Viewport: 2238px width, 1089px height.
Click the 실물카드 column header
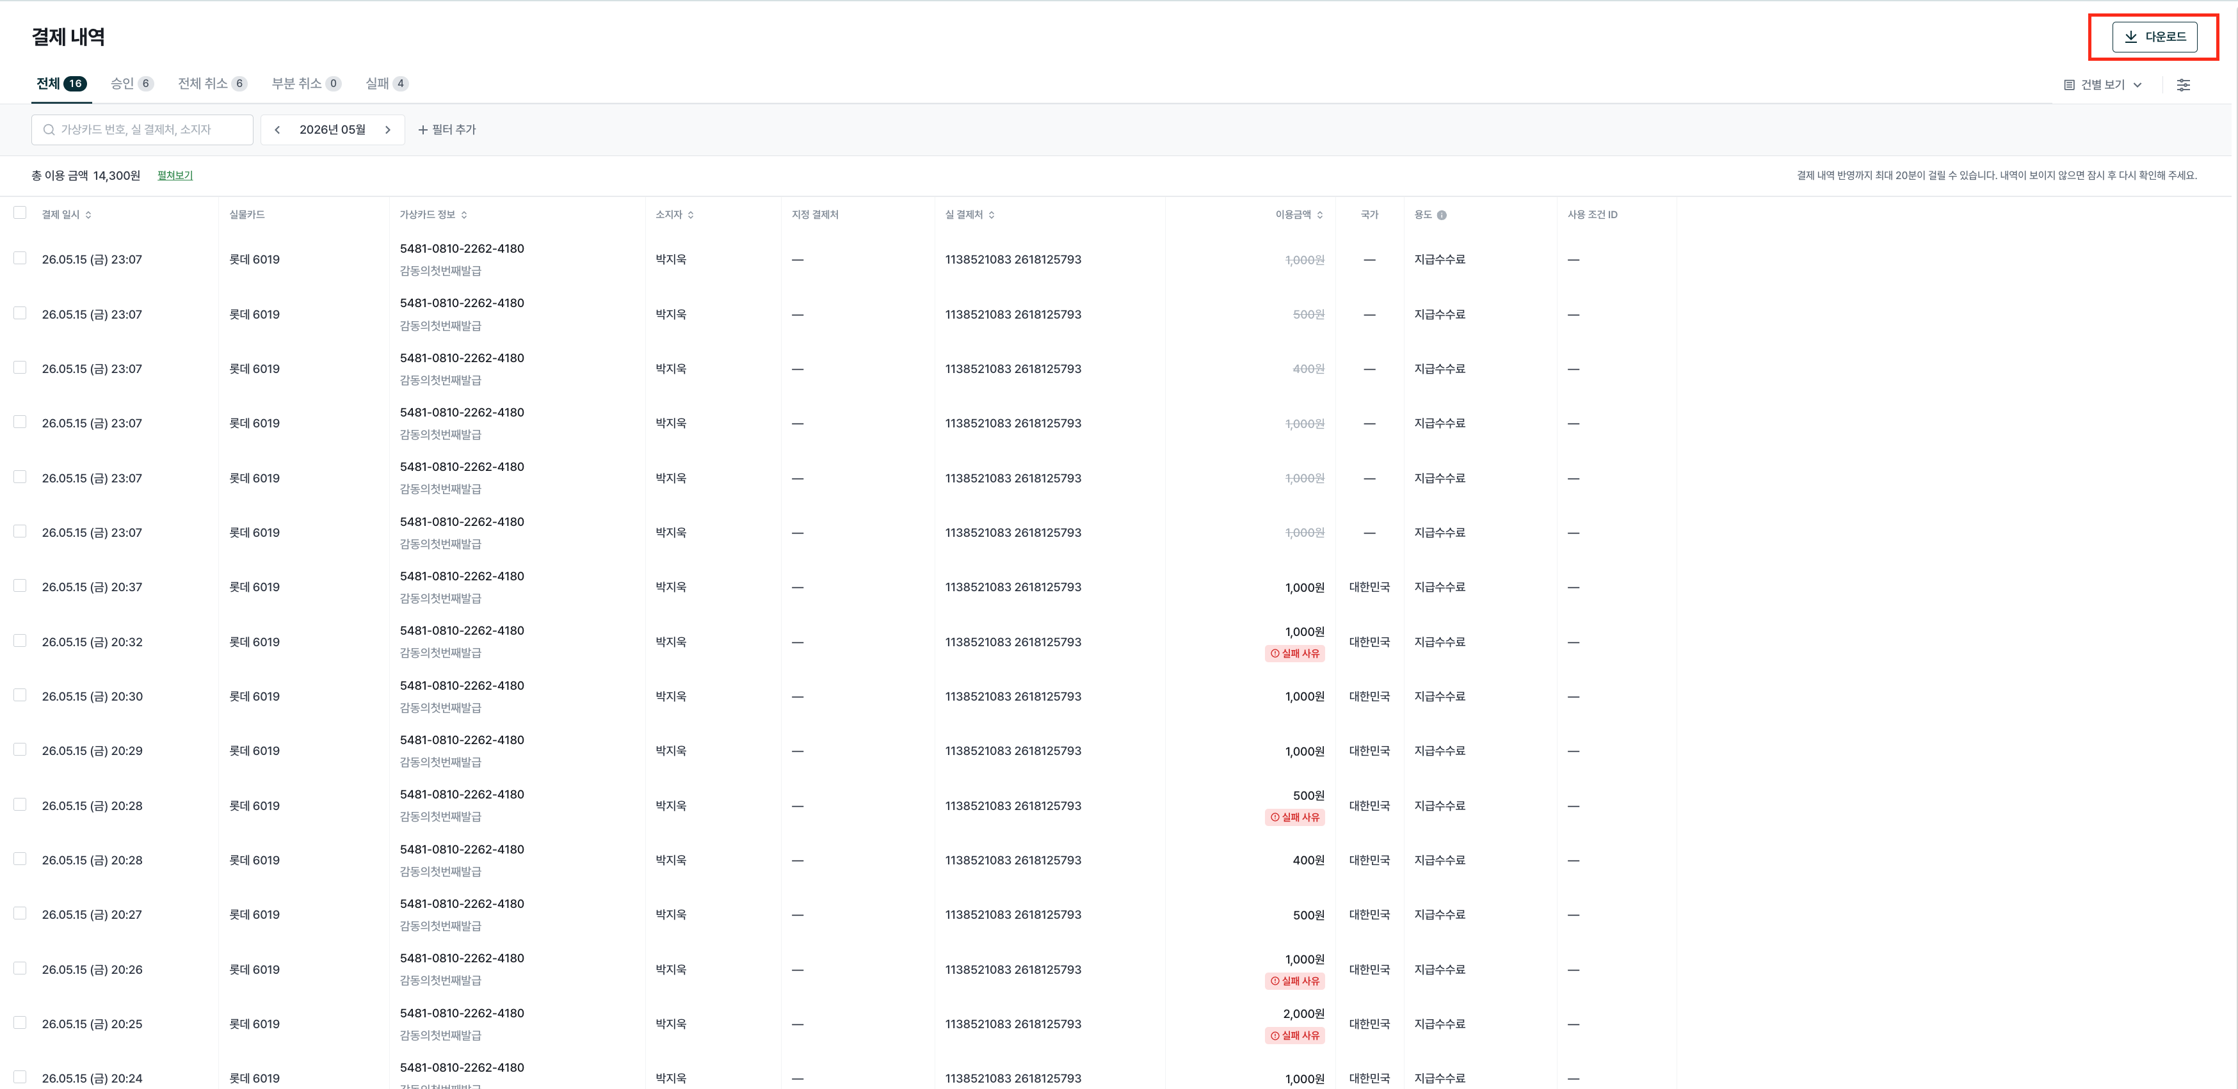pyautogui.click(x=246, y=214)
